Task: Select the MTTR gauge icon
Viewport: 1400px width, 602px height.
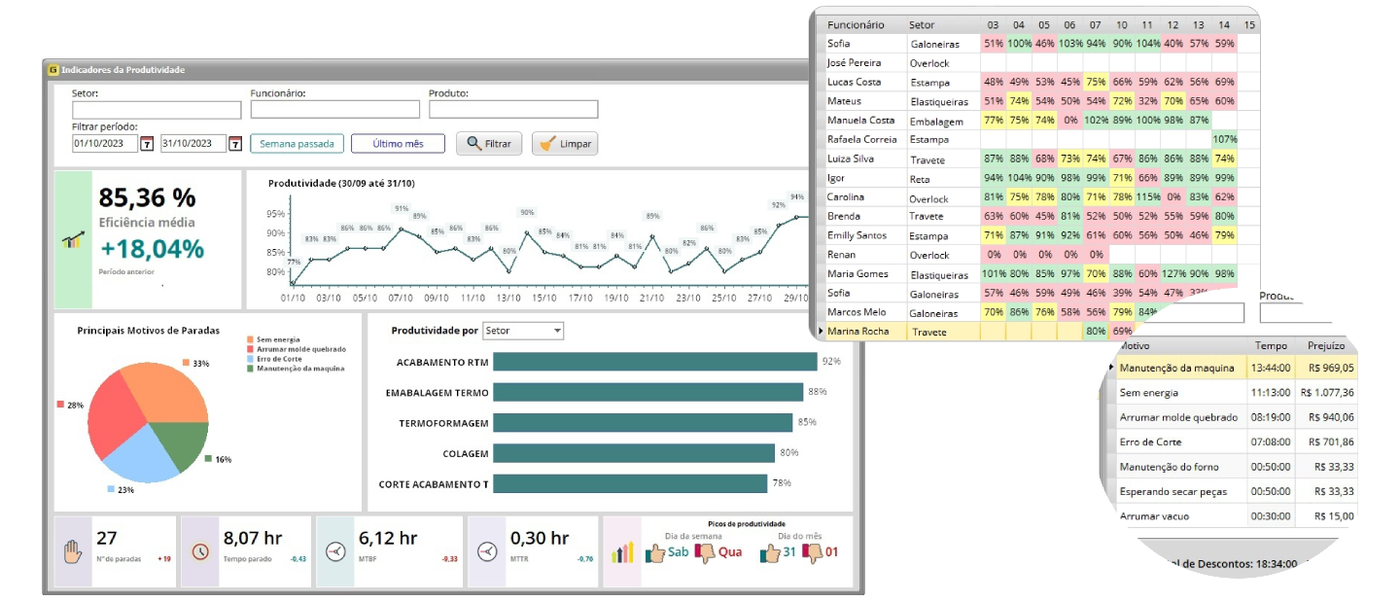Action: (x=487, y=551)
